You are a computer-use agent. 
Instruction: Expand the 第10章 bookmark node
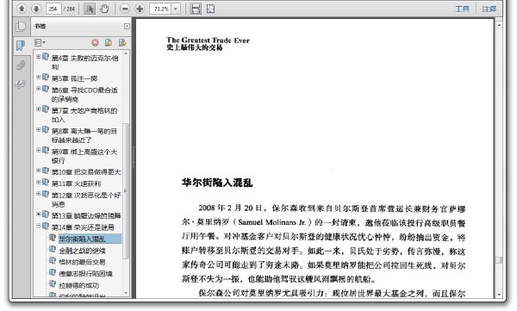coord(39,171)
